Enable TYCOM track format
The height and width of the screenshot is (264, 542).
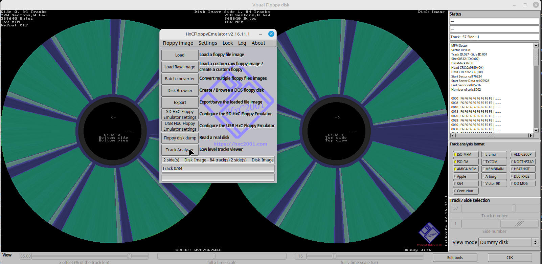click(494, 162)
